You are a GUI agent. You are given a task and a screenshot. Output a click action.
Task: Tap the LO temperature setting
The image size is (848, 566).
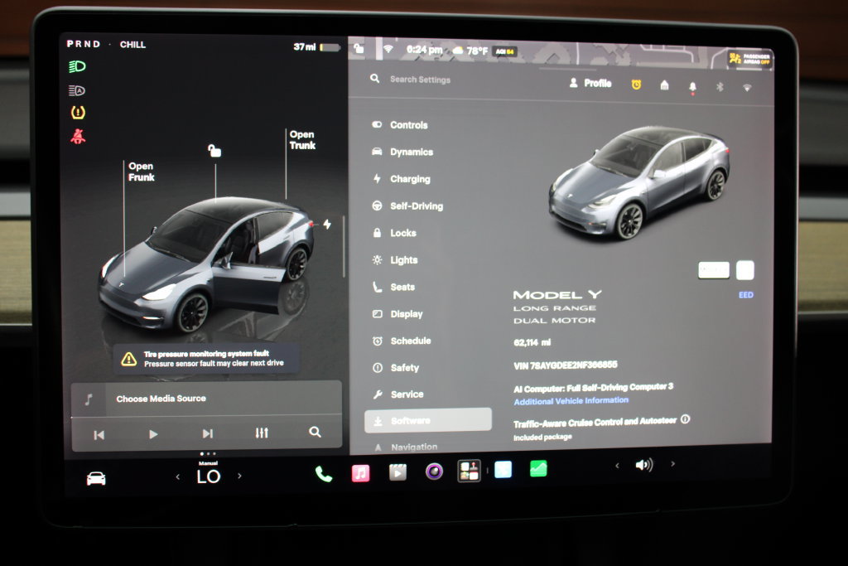(208, 477)
